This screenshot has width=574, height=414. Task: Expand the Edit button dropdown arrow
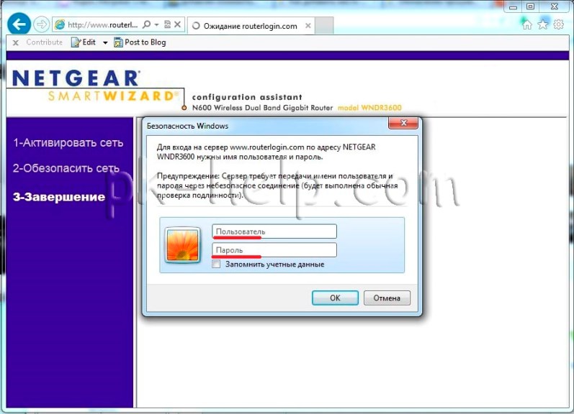105,42
